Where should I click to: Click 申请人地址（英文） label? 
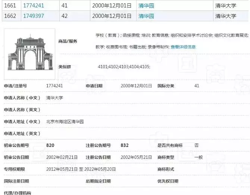[x=22, y=133]
